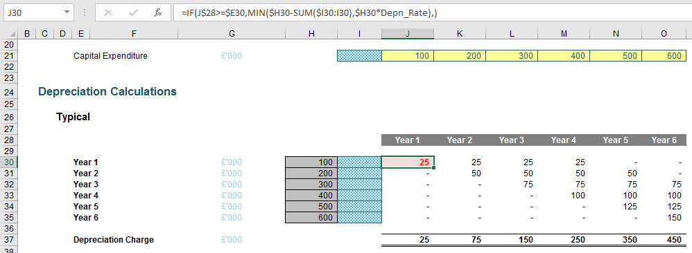Click the Year 1 column heading cell
692x253 pixels.
[x=407, y=140]
